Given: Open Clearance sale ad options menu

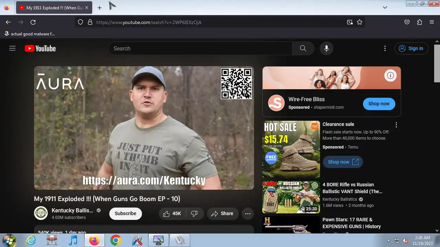Looking at the screenshot, I should (396, 125).
